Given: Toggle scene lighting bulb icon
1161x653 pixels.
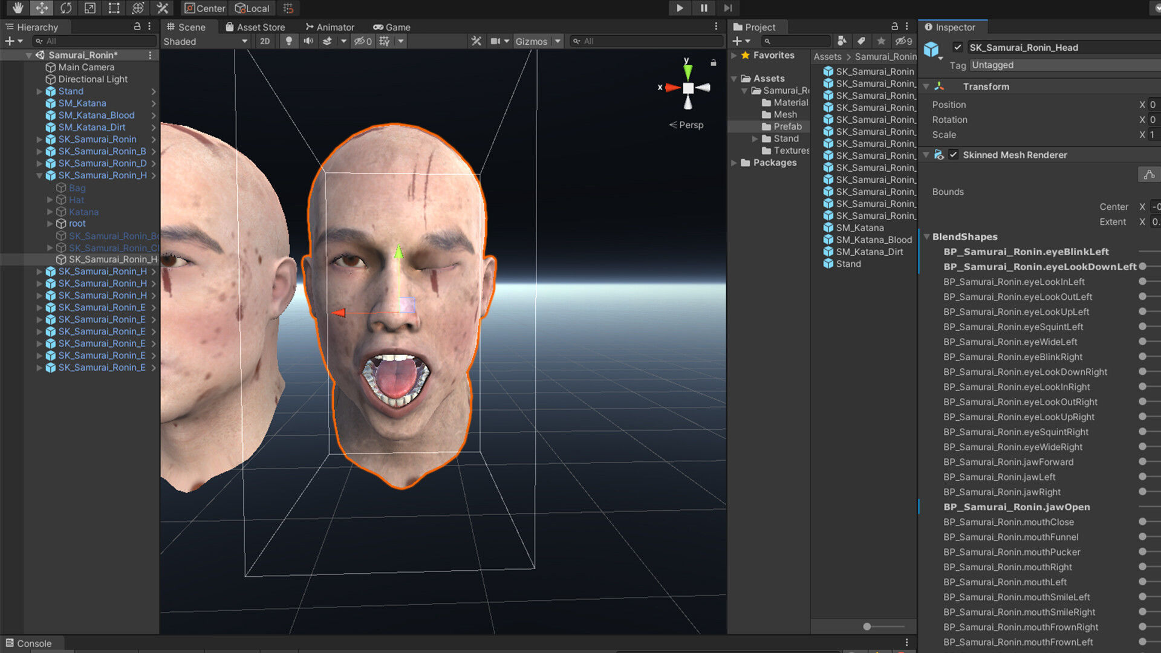Looking at the screenshot, I should coord(289,41).
